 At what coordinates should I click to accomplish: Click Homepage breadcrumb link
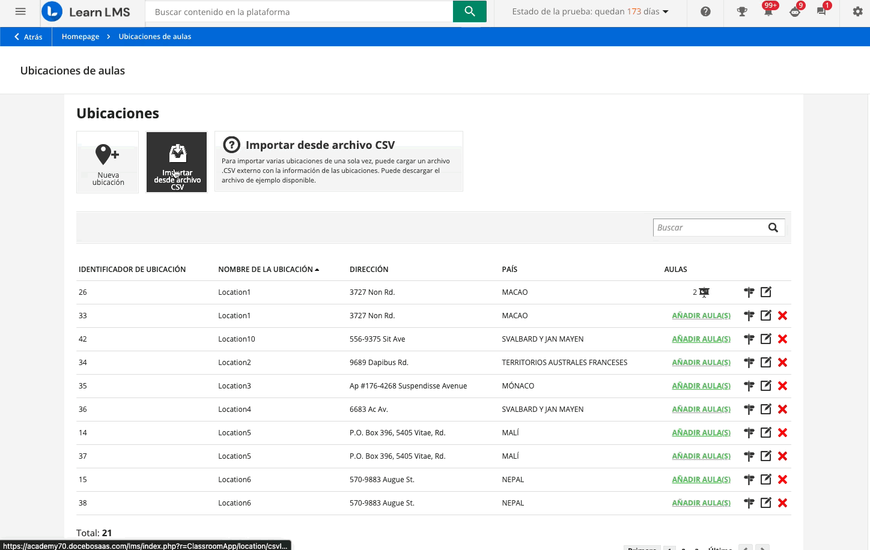81,37
